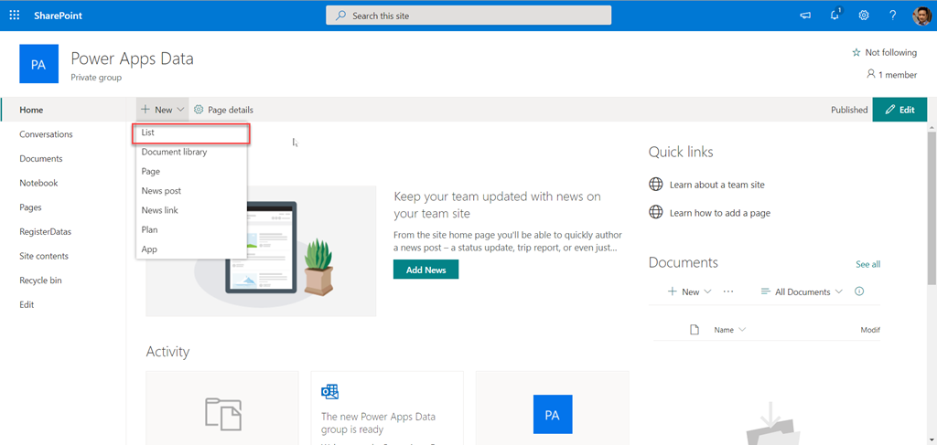The height and width of the screenshot is (445, 937).
Task: Choose Document library from the New menu
Action: pyautogui.click(x=191, y=152)
